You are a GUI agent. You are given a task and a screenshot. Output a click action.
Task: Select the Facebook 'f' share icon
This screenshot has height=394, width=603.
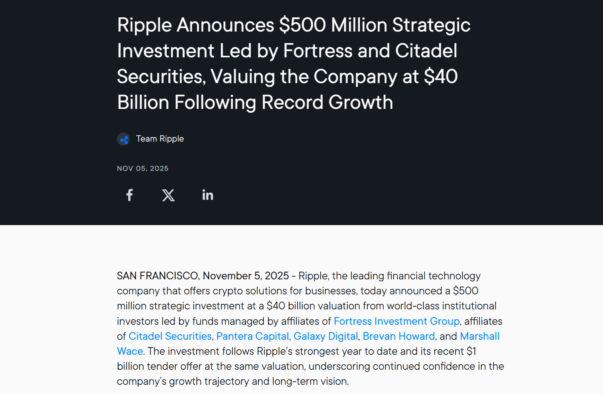tap(129, 195)
